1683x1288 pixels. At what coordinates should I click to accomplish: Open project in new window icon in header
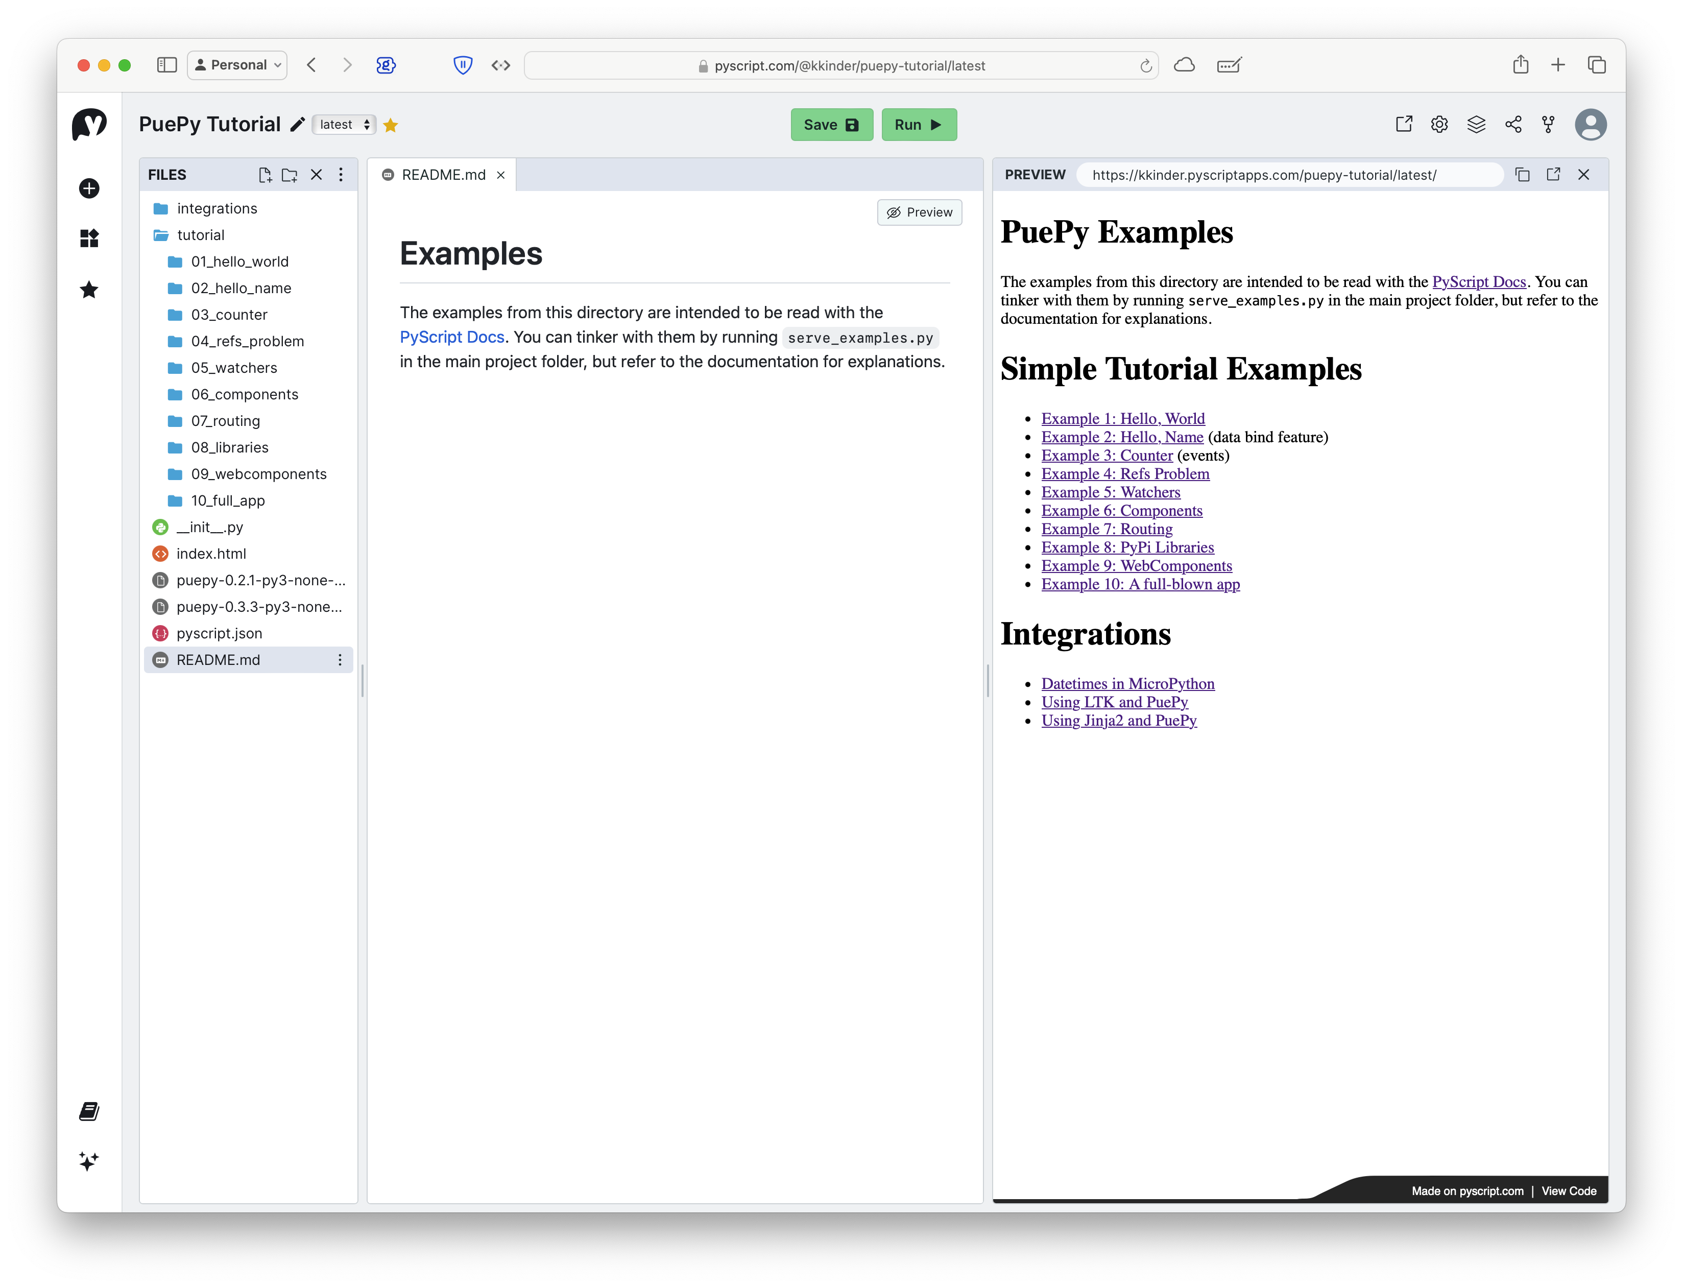1403,124
